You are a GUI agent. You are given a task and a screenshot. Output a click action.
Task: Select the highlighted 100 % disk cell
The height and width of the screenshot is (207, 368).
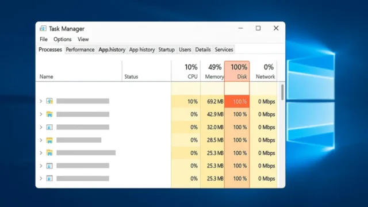point(237,101)
